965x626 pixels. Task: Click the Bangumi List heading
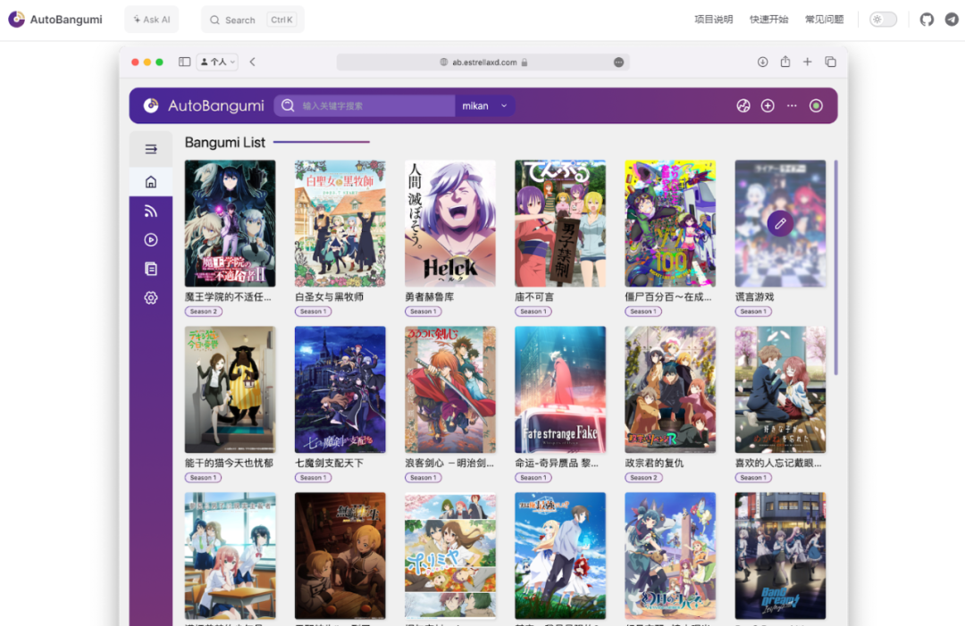[x=224, y=143]
